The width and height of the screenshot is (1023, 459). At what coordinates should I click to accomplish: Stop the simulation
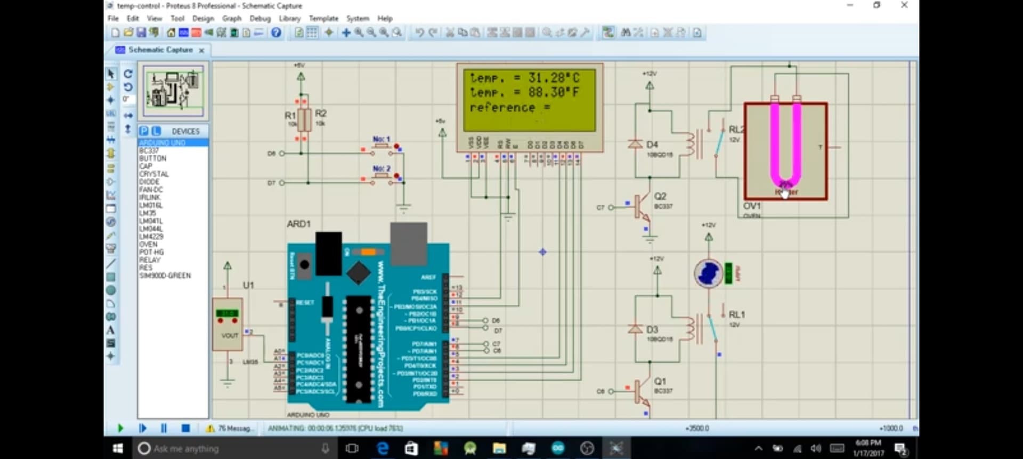click(x=185, y=428)
